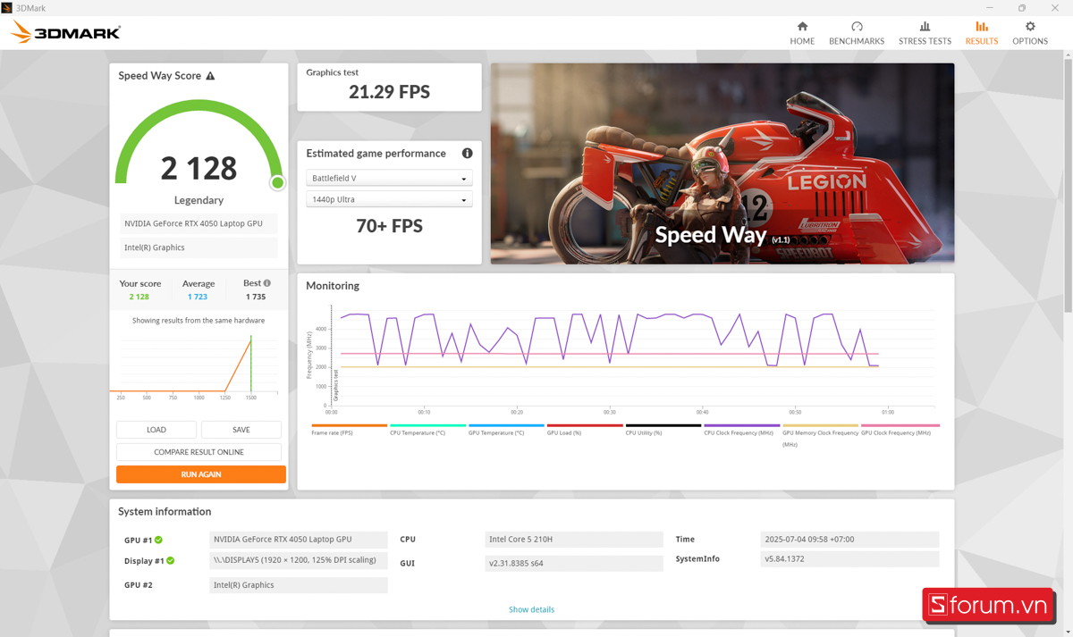Click the Intel Core 5 210H CPU value
1073x637 pixels.
573,540
